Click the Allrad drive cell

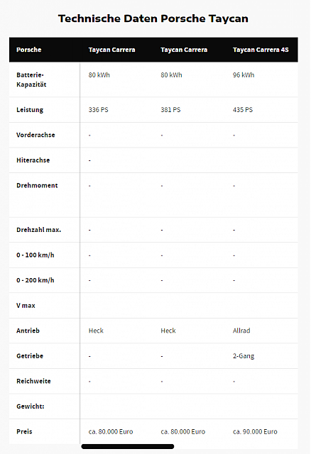241,331
